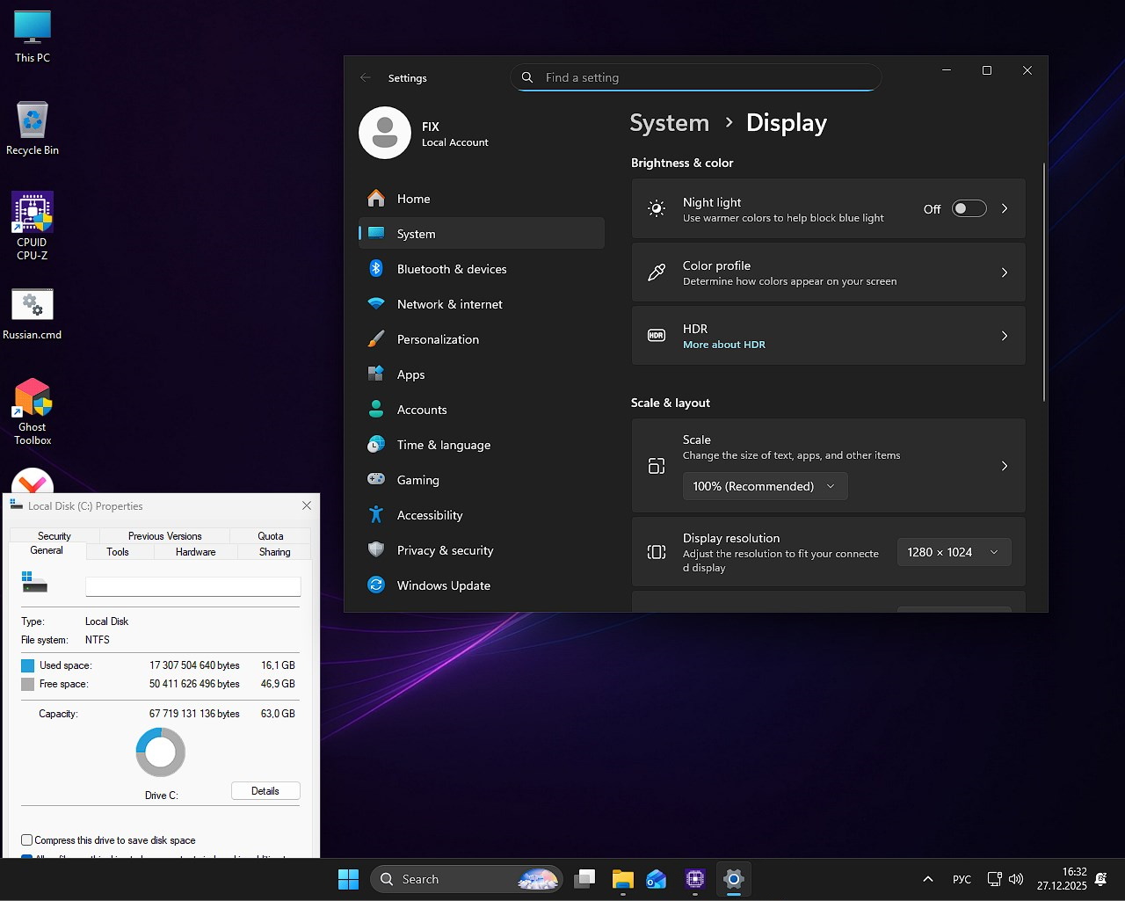Viewport: 1125px width, 901px height.
Task: Toggle the Night light switch
Action: 969,209
